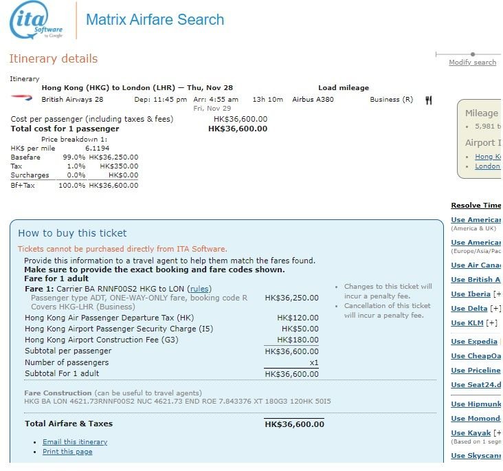Open Use Air Canada booking link

click(476, 265)
